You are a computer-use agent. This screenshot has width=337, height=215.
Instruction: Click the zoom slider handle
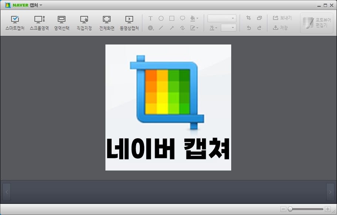(290, 209)
